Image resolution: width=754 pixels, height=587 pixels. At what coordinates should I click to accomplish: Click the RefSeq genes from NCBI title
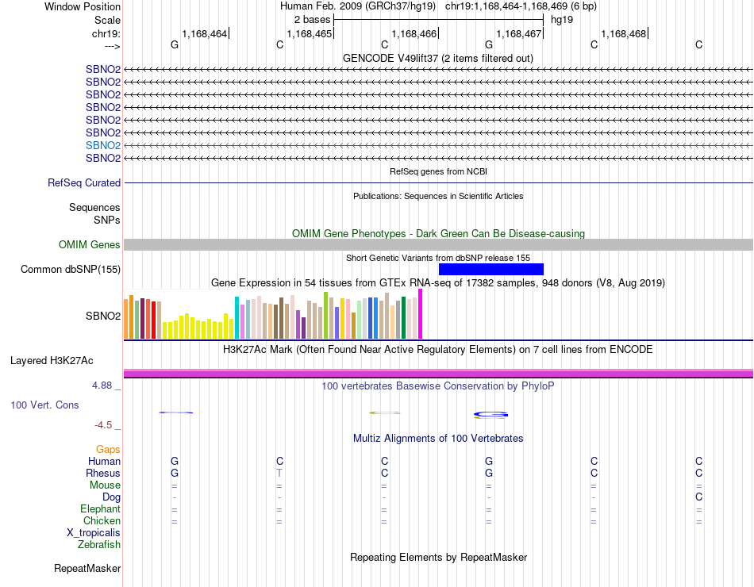tap(438, 171)
